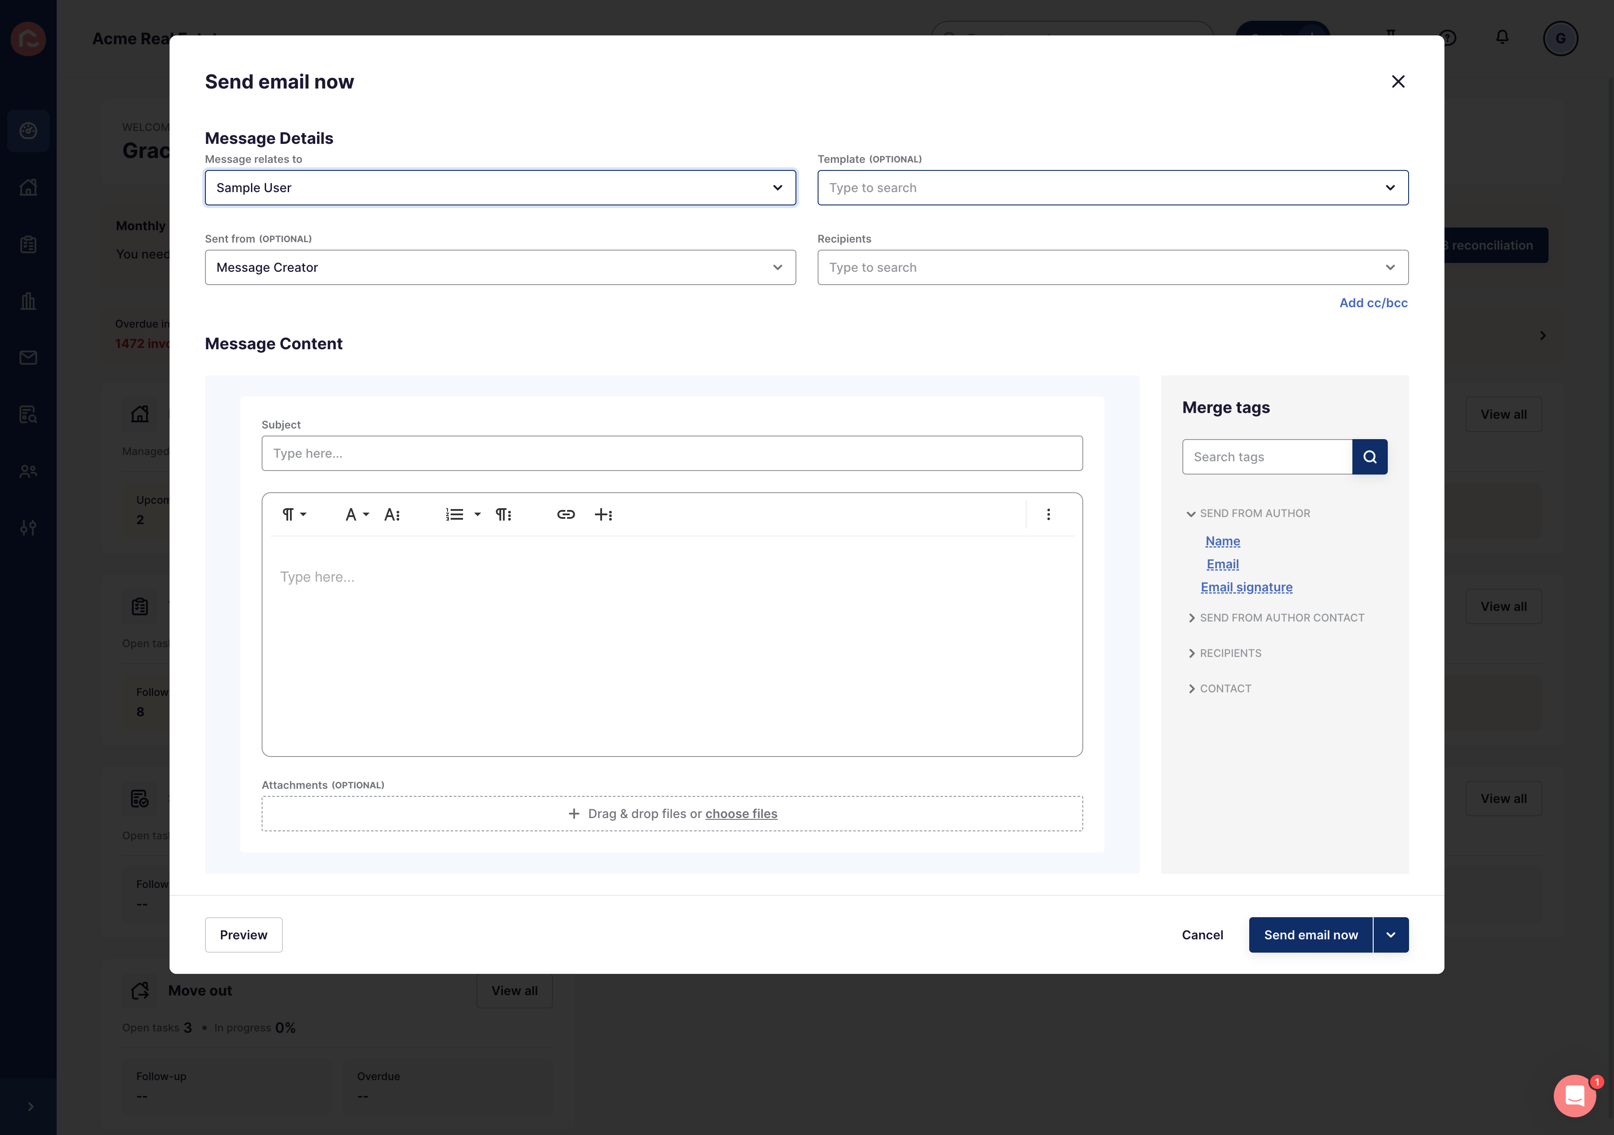Open the dashboard icon in the sidebar
This screenshot has width=1614, height=1135.
tap(28, 131)
